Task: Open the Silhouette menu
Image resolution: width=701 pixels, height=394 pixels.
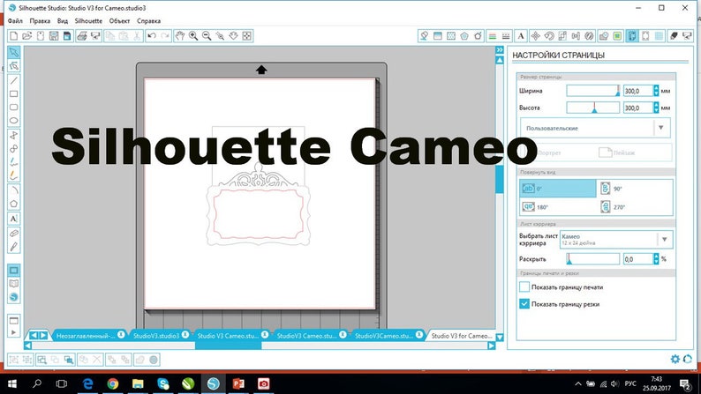Action: tap(88, 21)
